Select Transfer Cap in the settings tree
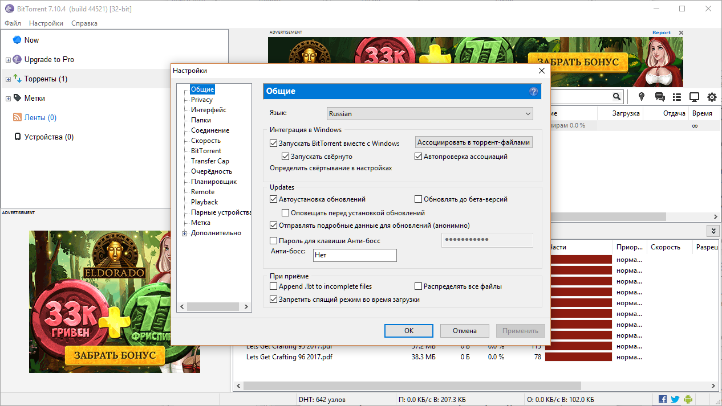 (210, 161)
